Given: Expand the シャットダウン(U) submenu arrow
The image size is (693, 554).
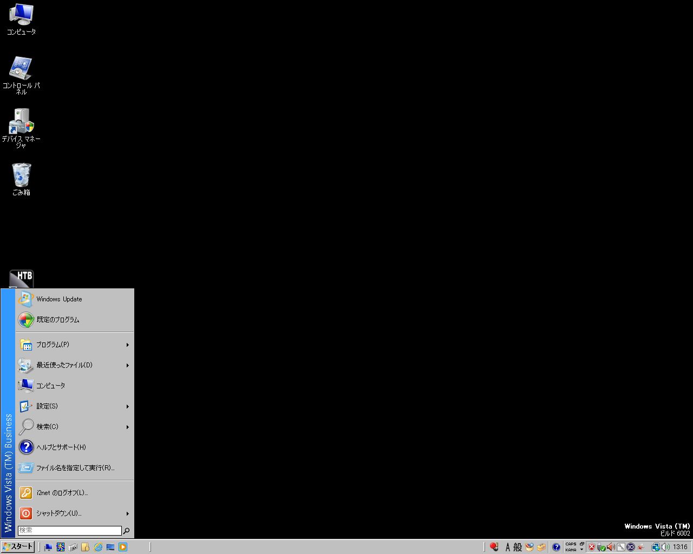Looking at the screenshot, I should (128, 513).
